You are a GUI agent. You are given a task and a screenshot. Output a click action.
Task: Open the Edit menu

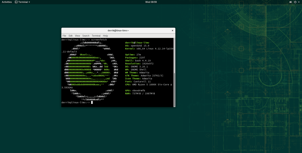[70, 35]
